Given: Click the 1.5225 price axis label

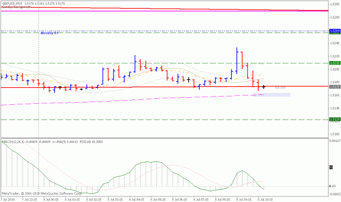Looking at the screenshot, I should (x=335, y=56).
